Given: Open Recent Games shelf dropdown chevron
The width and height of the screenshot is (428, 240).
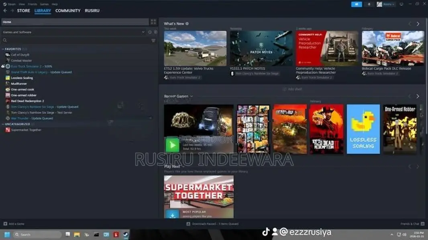Looking at the screenshot, I should (192, 96).
